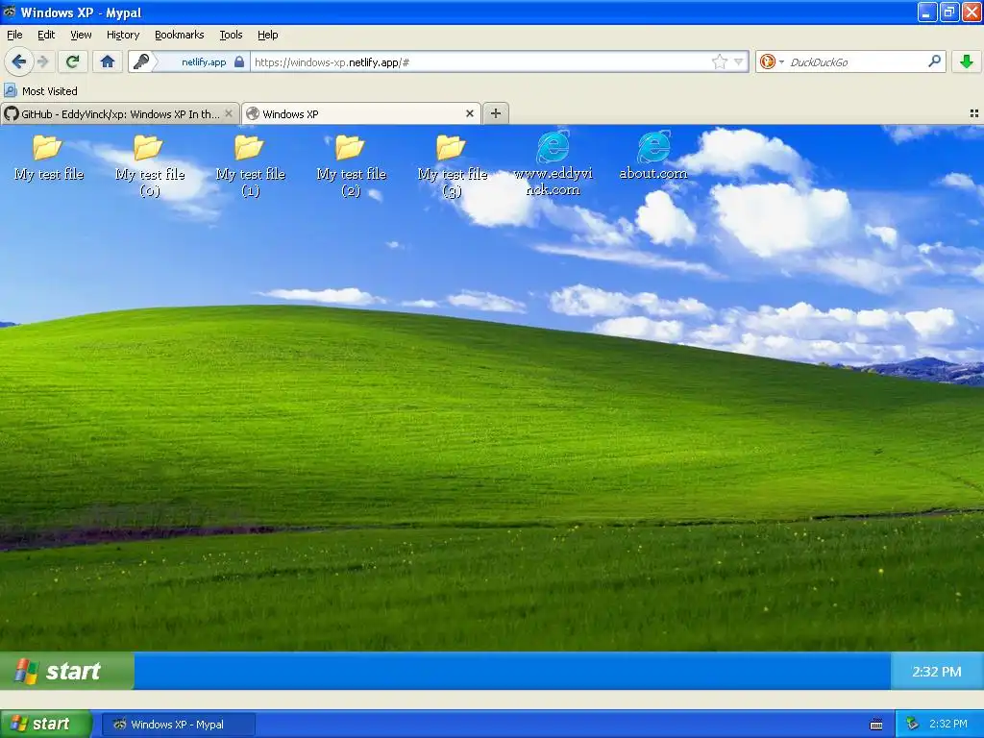Open the File menu
Viewport: 984px width, 738px height.
pos(14,35)
